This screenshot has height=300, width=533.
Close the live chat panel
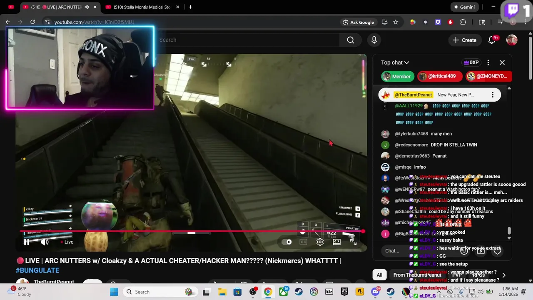[502, 62]
